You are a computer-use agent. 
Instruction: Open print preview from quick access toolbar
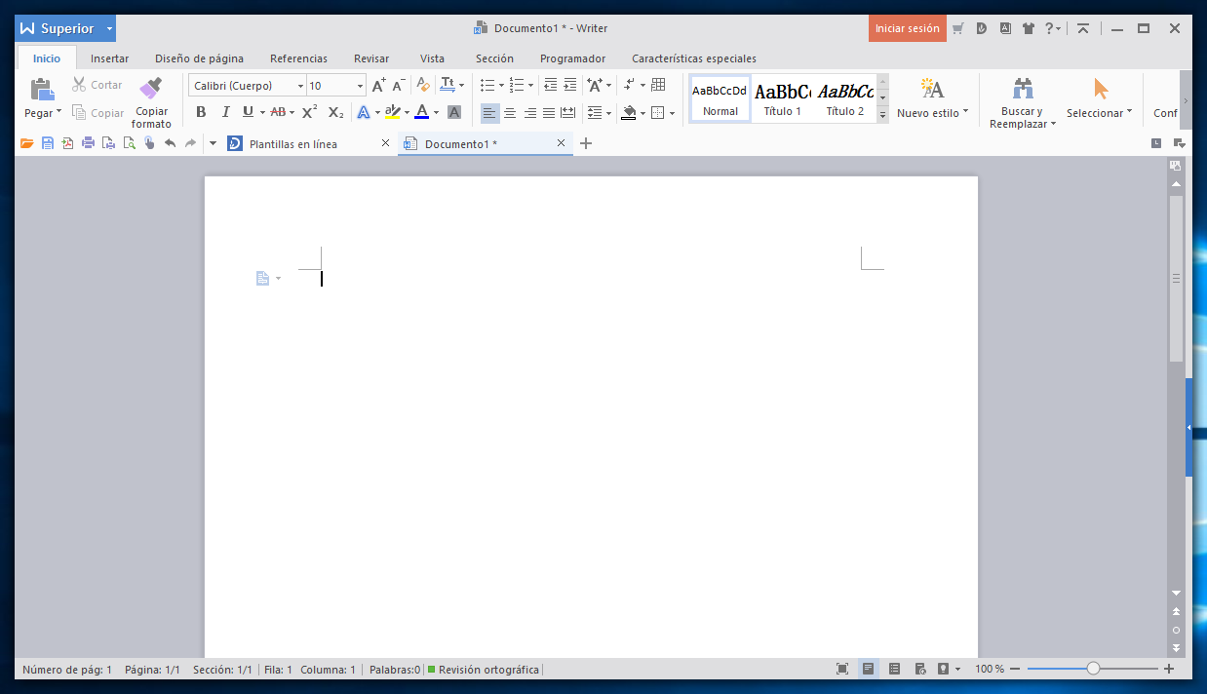click(x=129, y=143)
